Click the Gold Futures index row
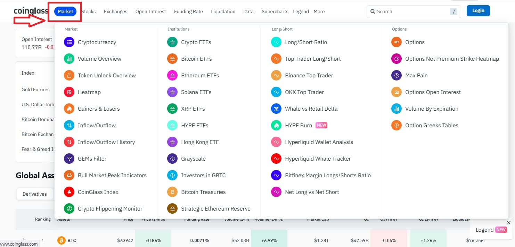 tap(35, 90)
